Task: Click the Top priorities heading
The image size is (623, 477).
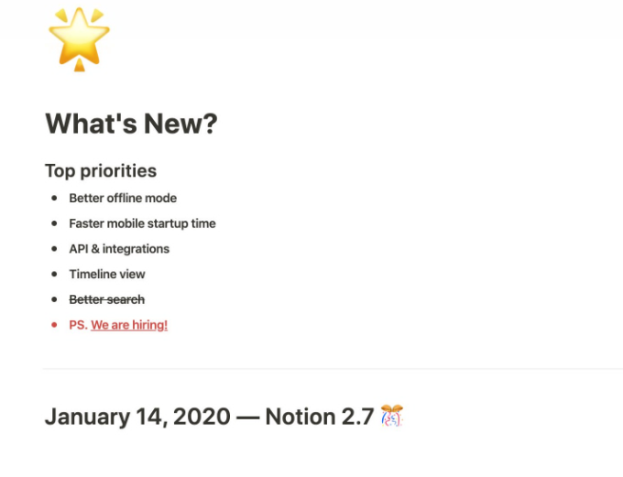Action: point(101,171)
